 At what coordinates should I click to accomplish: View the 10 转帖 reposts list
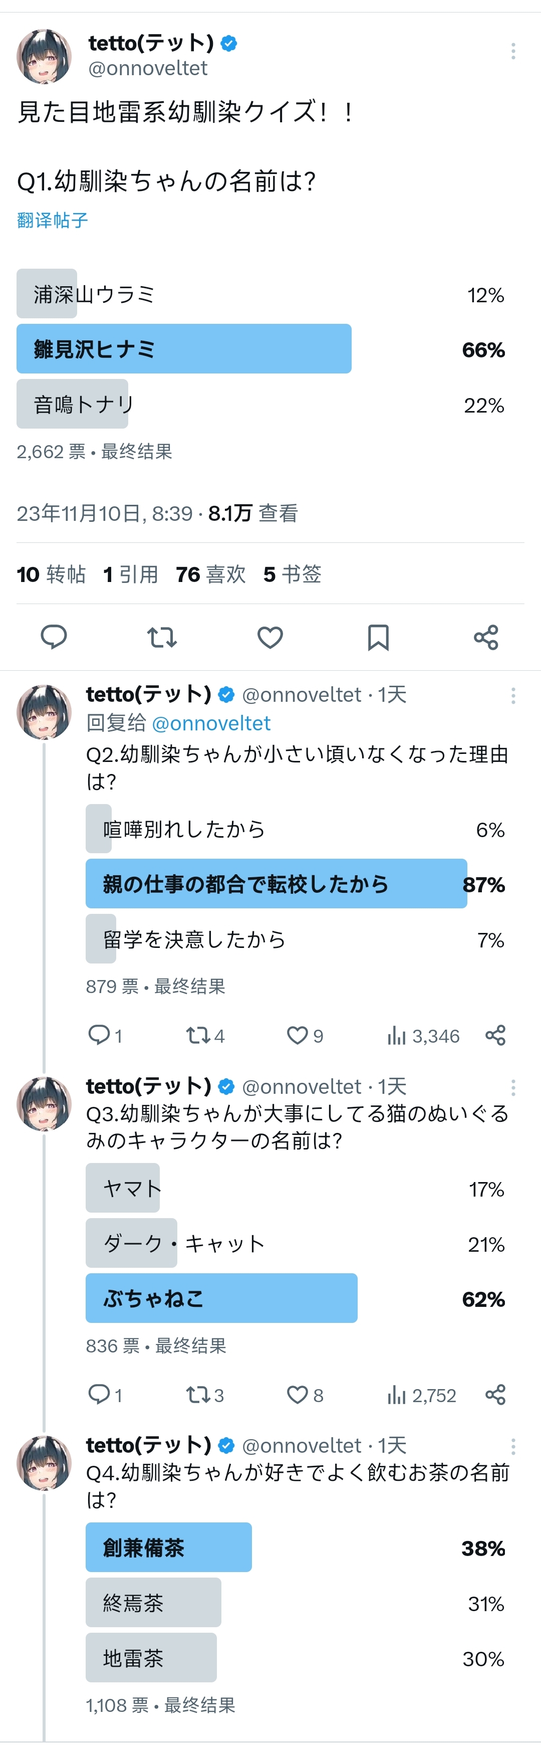coord(51,574)
